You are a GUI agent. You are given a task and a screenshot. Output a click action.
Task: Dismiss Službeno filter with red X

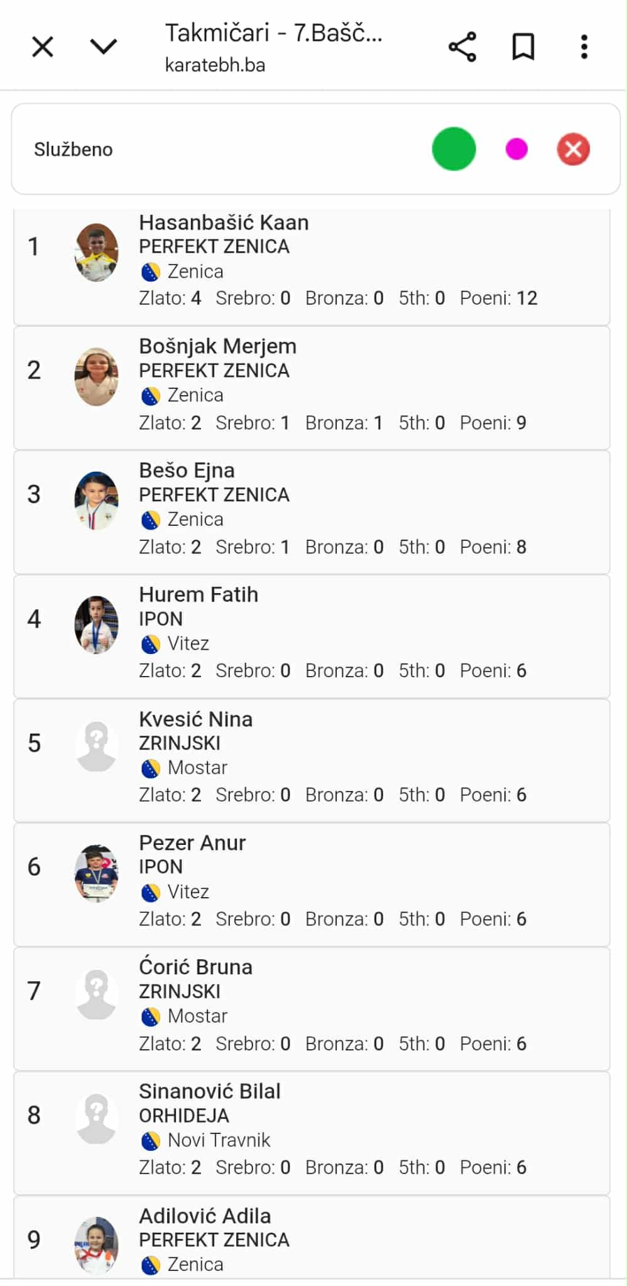[573, 149]
